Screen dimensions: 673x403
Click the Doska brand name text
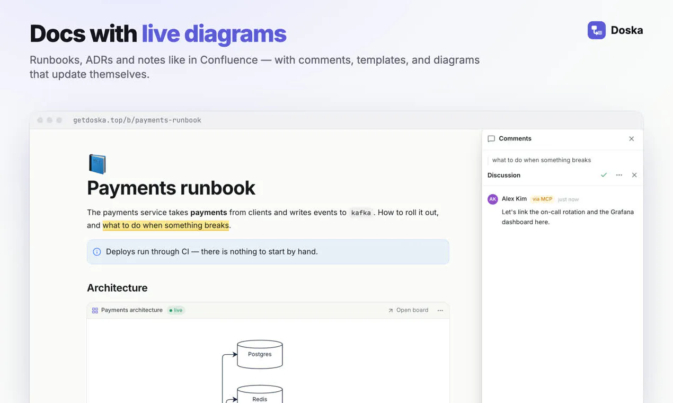click(627, 30)
